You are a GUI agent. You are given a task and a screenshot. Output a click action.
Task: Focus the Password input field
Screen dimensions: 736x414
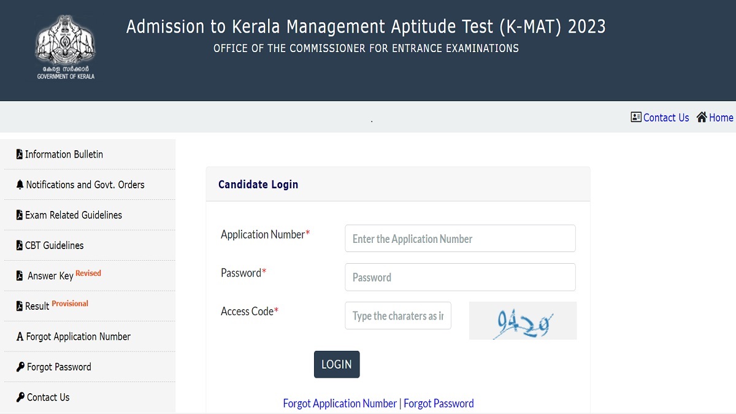coord(460,277)
